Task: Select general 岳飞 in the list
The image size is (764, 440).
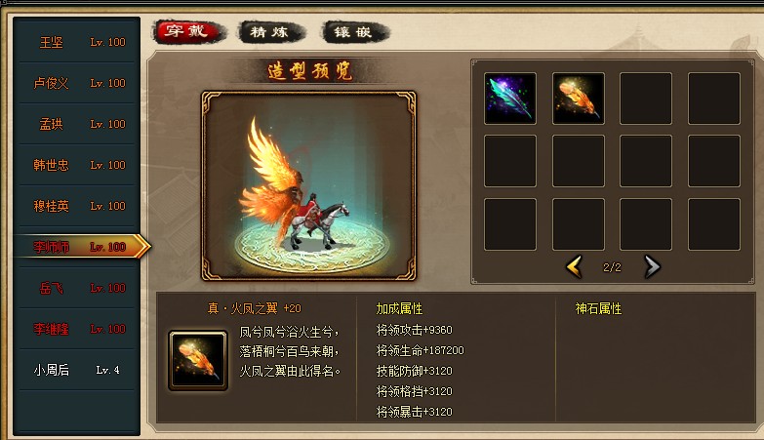Action: 77,288
